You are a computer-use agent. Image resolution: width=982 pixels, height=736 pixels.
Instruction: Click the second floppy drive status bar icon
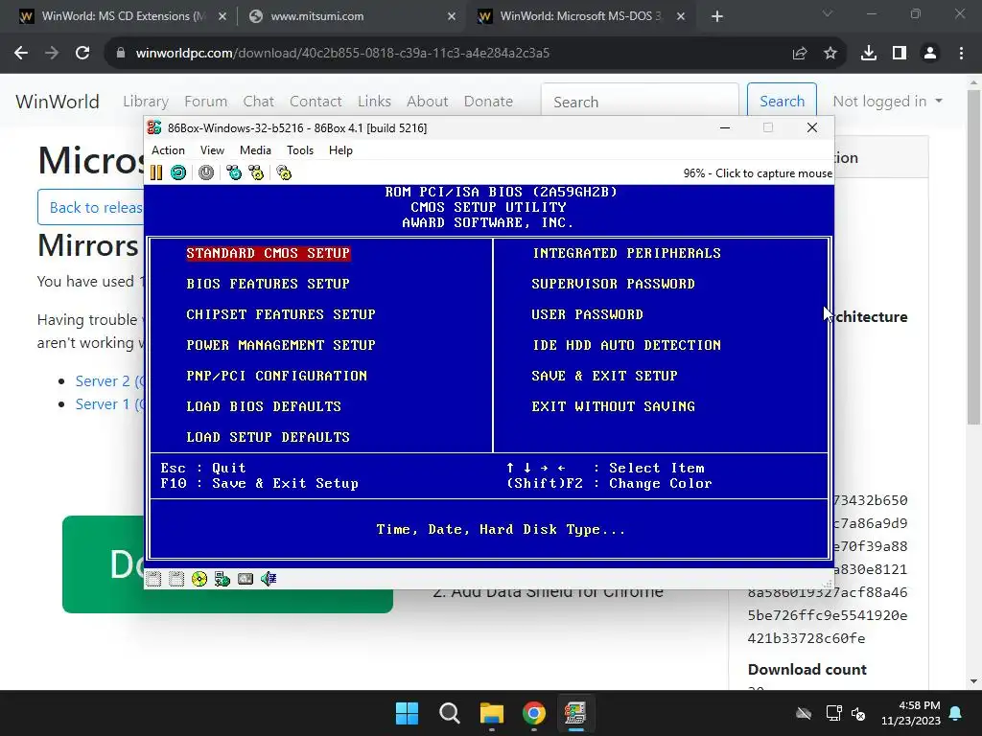176,579
